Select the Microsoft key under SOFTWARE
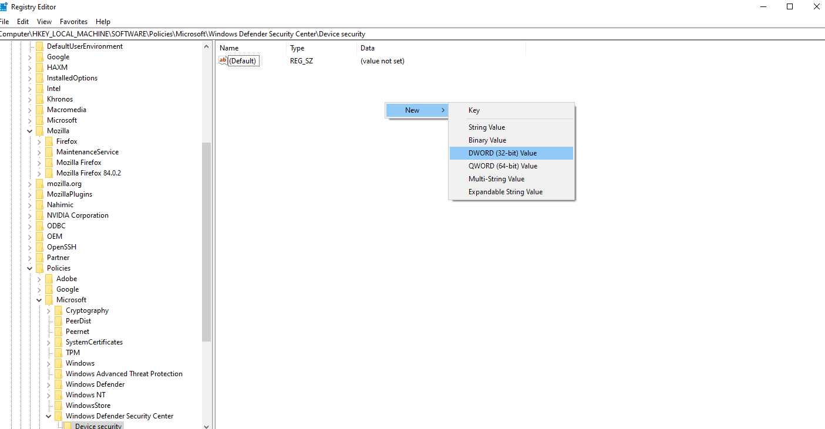The image size is (825, 429). pos(62,120)
